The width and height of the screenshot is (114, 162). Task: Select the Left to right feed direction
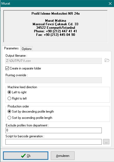click(17, 92)
